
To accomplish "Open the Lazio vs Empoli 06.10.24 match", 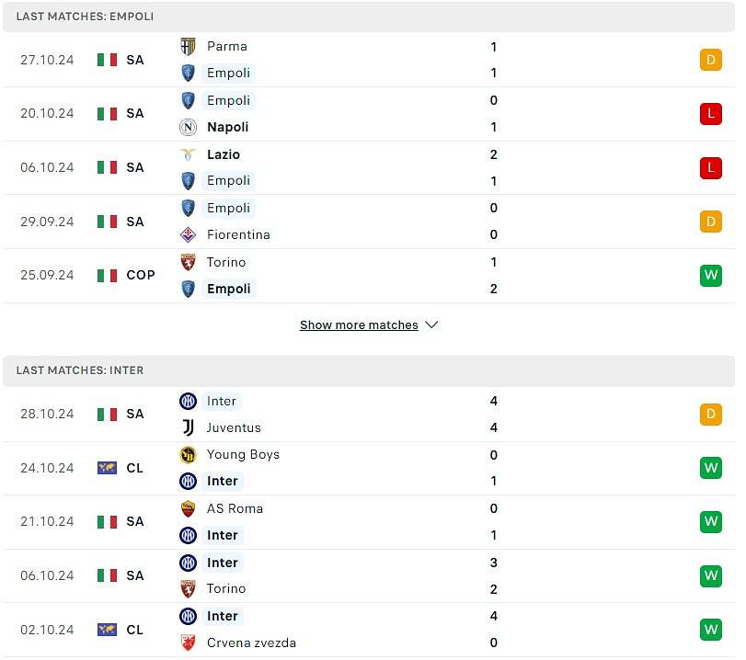I will [368, 167].
